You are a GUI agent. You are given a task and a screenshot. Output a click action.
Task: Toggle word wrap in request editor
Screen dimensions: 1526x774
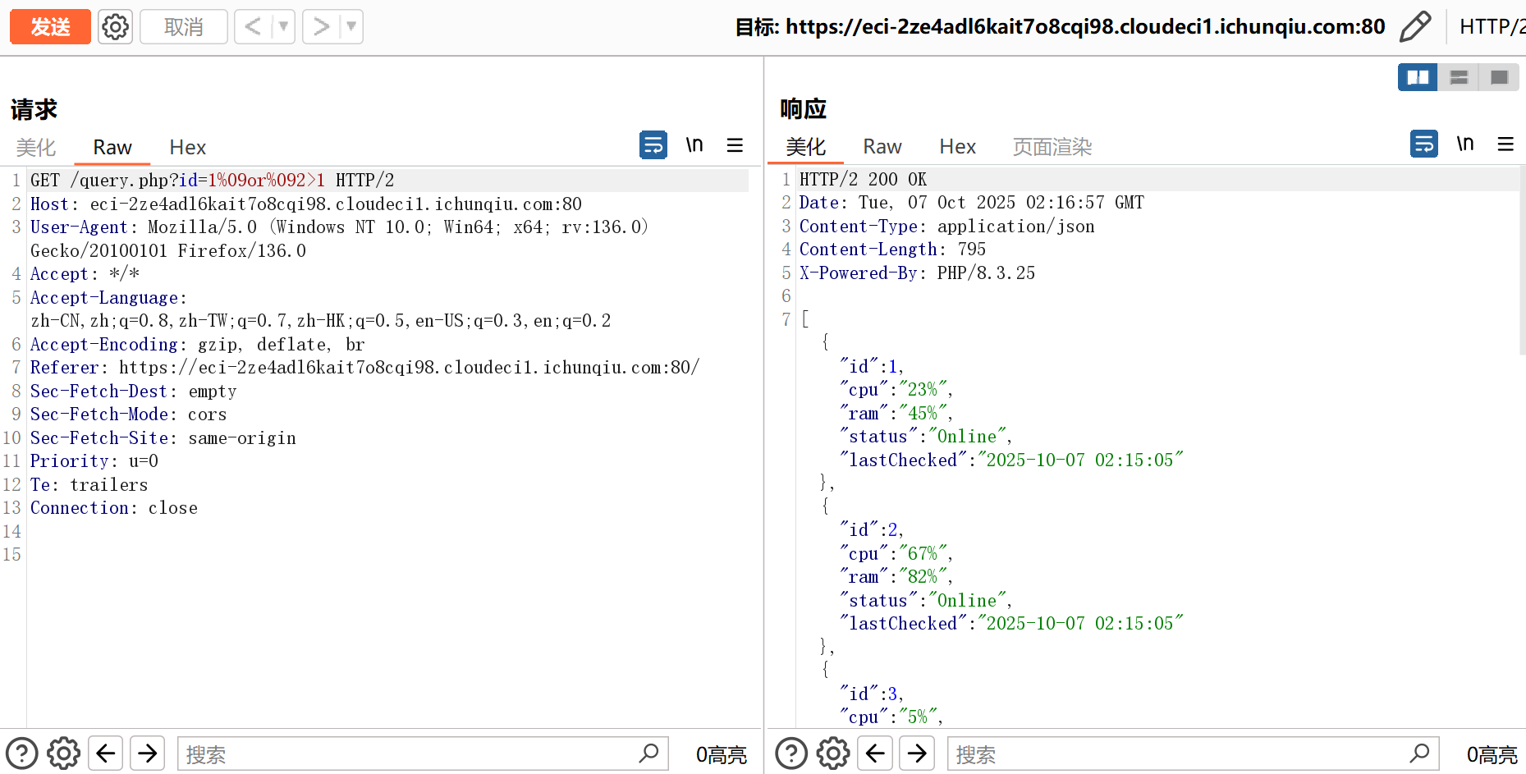point(653,145)
